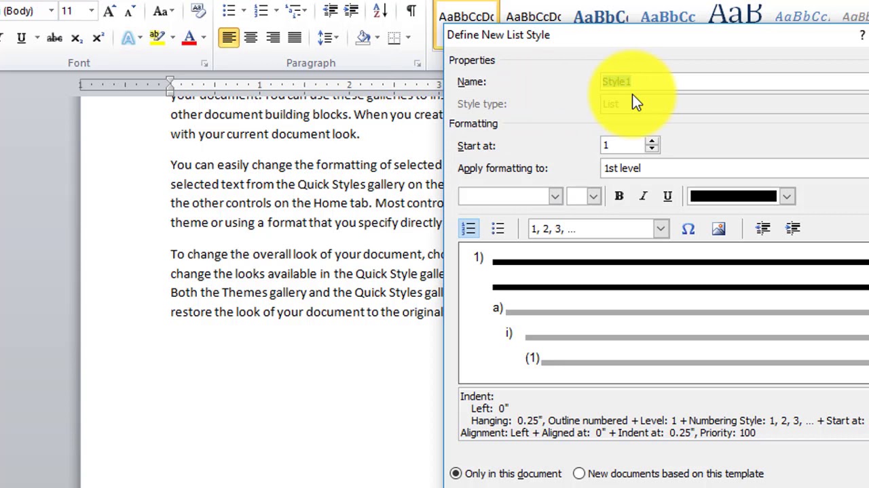
Task: Click first-line indent marker on ruler
Action: tap(170, 79)
